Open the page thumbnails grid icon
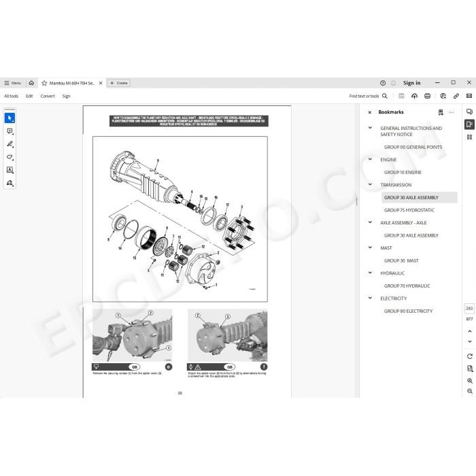The width and height of the screenshot is (476, 476). click(x=469, y=137)
